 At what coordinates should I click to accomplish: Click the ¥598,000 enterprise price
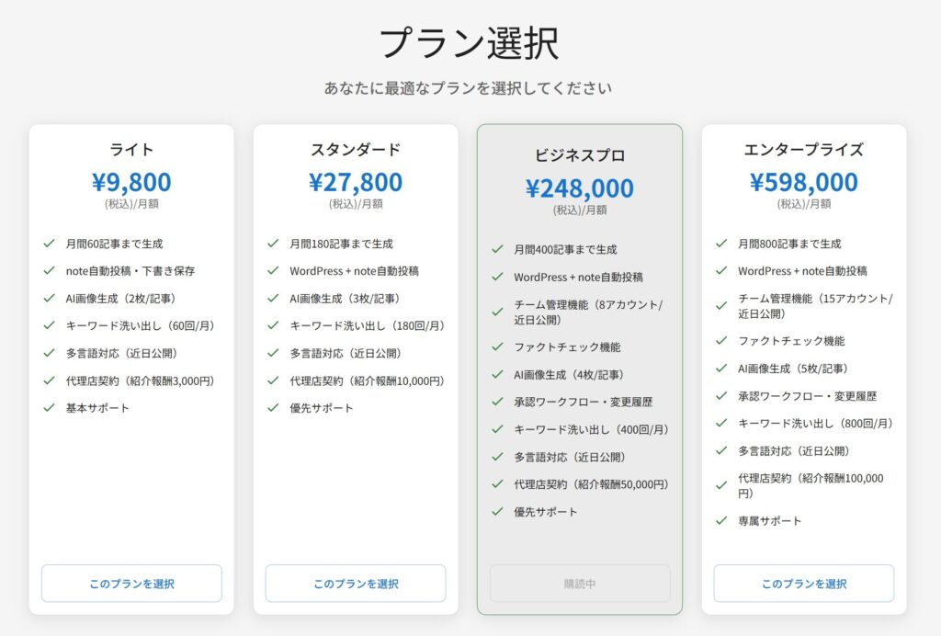click(804, 182)
